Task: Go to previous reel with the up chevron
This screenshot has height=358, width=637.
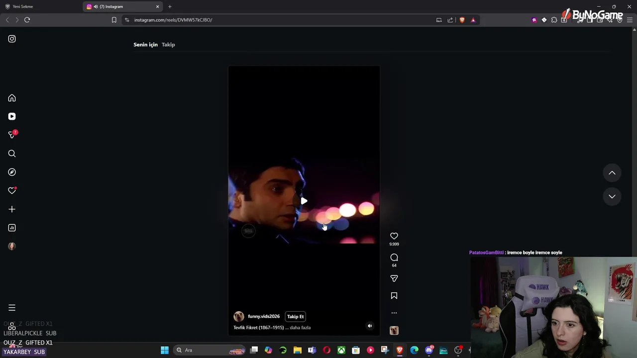Action: tap(612, 173)
